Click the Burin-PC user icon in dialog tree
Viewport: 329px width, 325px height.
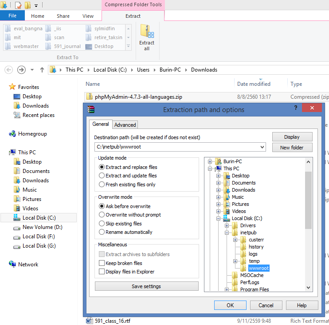tap(219, 161)
